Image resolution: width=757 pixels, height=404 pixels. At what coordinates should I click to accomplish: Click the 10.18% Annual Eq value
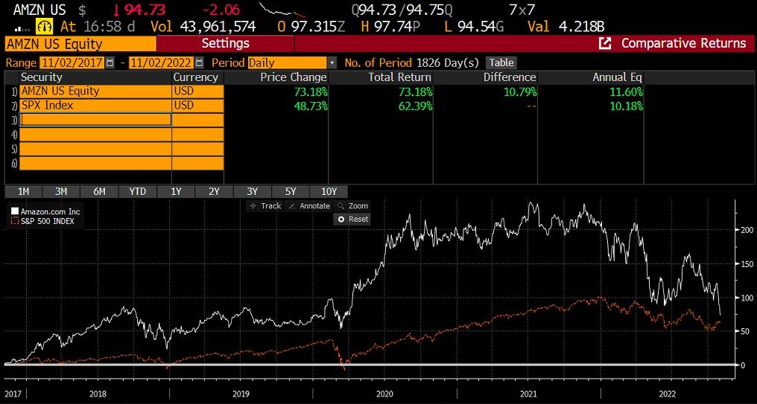click(x=626, y=106)
